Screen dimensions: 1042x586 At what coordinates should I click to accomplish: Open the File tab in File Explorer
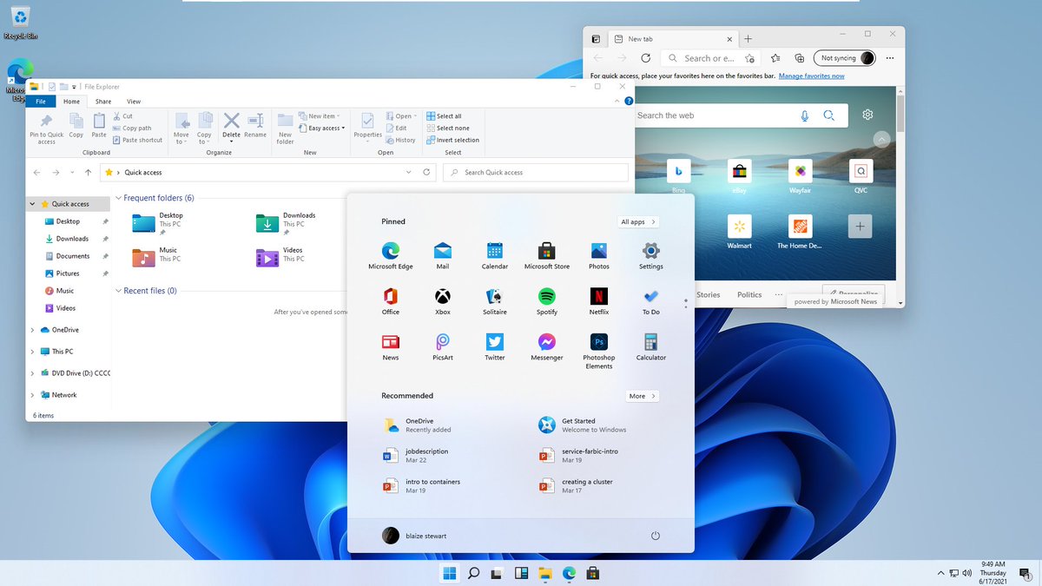41,102
